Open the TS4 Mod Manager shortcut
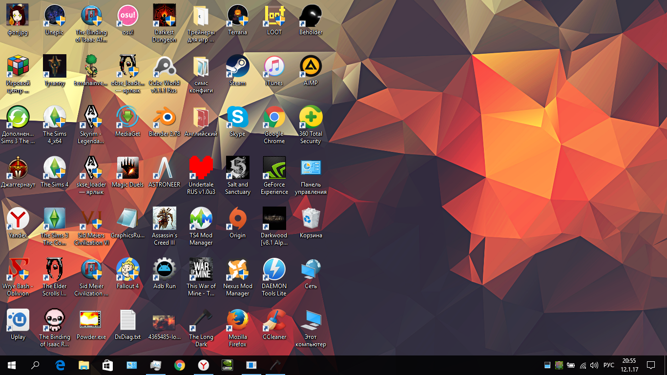The height and width of the screenshot is (375, 667). (201, 219)
